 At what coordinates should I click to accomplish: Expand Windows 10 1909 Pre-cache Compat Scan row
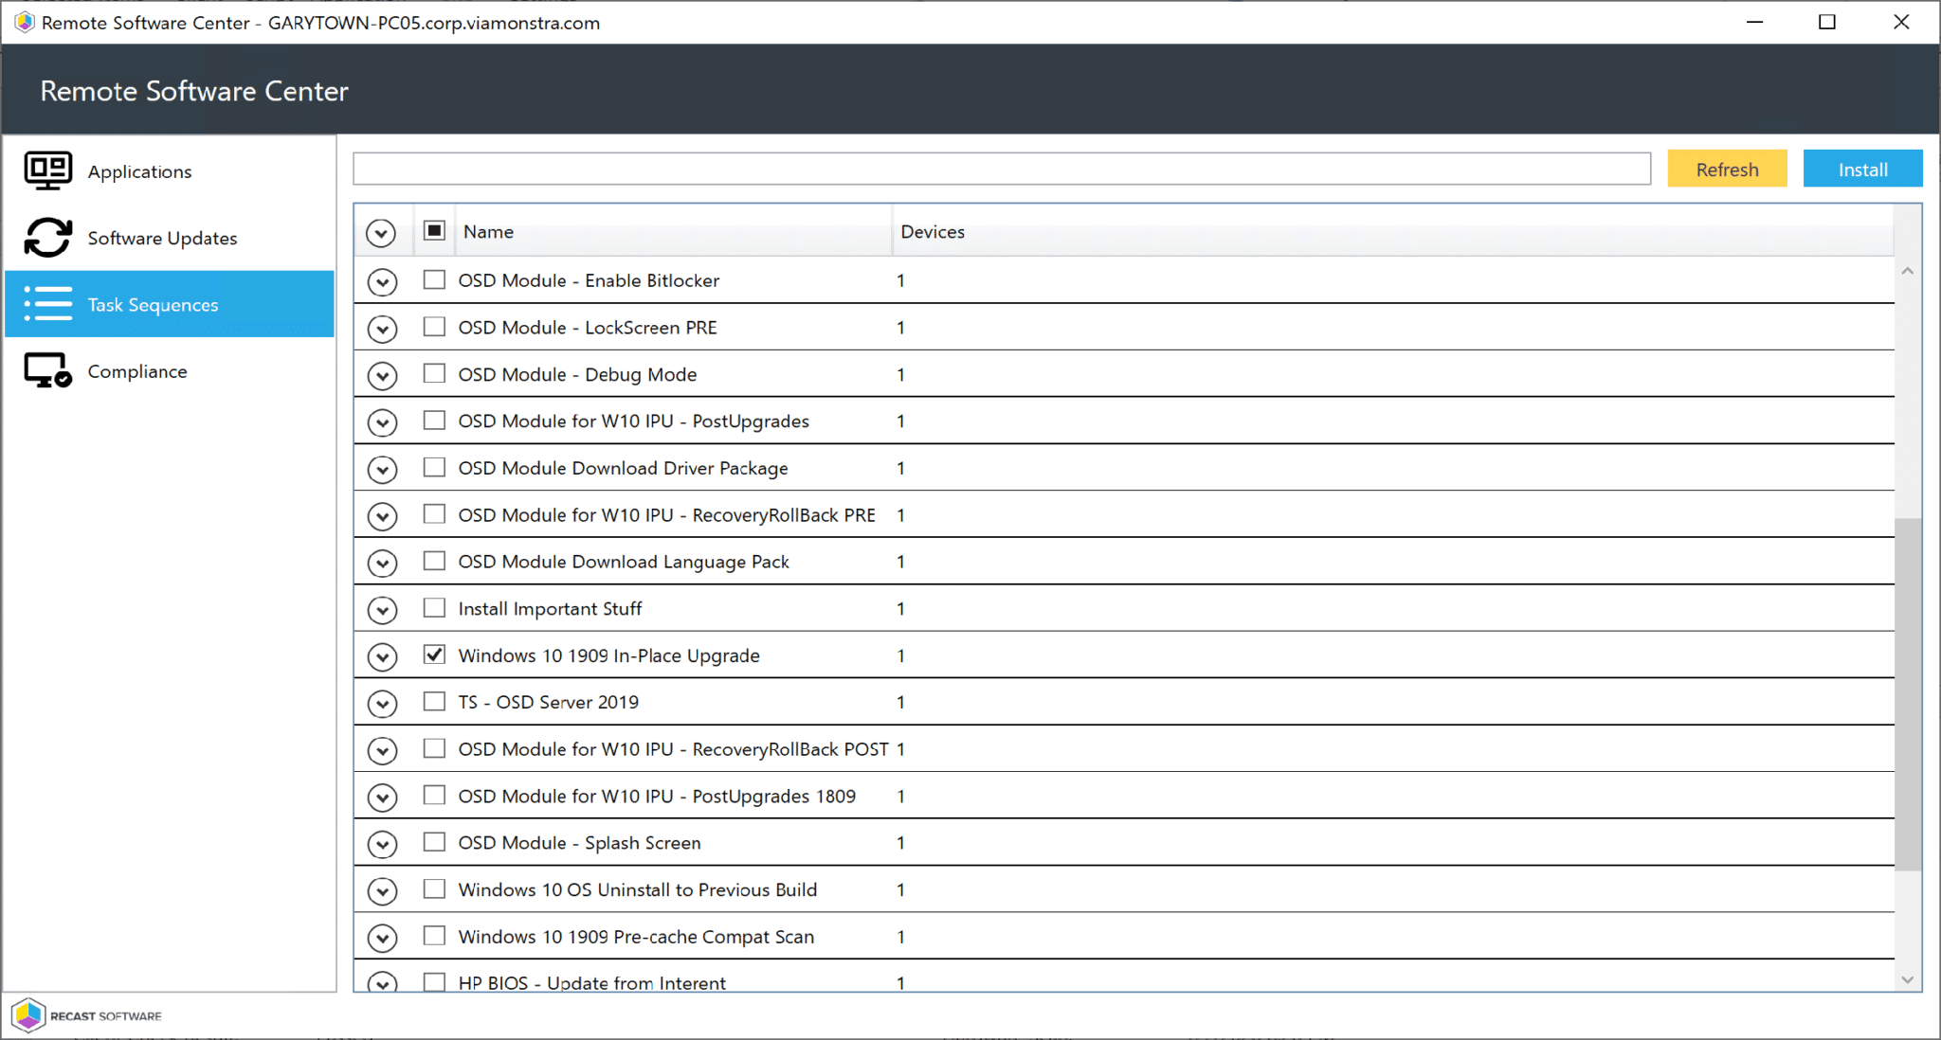(382, 938)
